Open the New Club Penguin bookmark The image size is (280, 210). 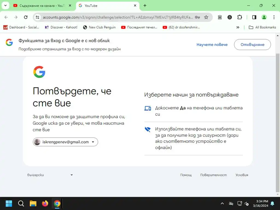tap(99, 27)
